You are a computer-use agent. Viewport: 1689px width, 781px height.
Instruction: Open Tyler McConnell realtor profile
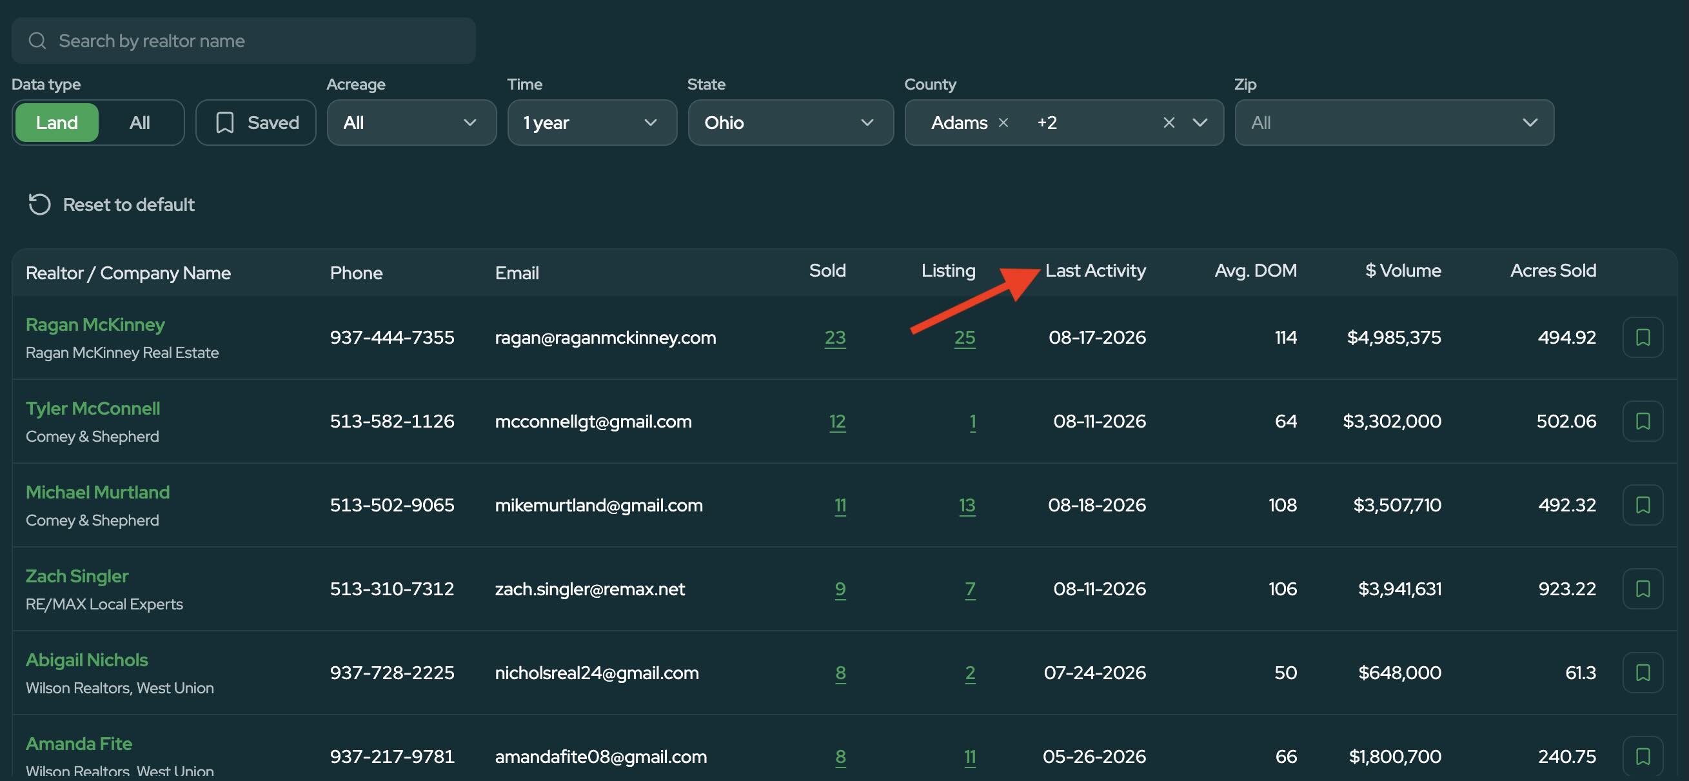pyautogui.click(x=92, y=408)
